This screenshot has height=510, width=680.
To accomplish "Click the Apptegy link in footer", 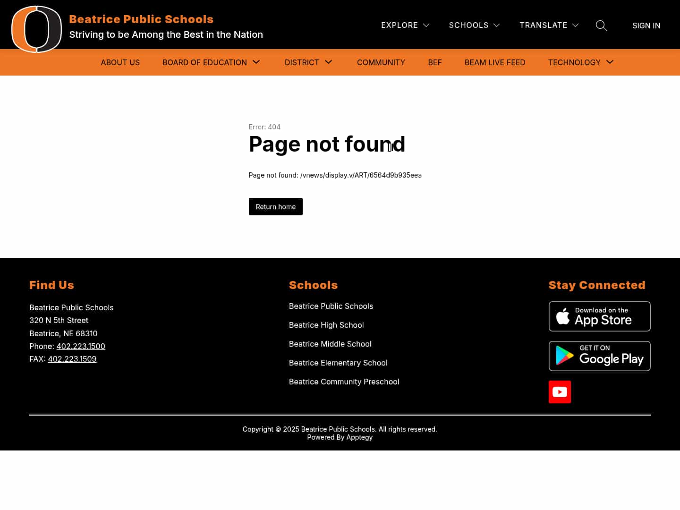I will [359, 437].
